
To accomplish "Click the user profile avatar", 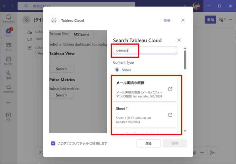I will click(196, 6).
